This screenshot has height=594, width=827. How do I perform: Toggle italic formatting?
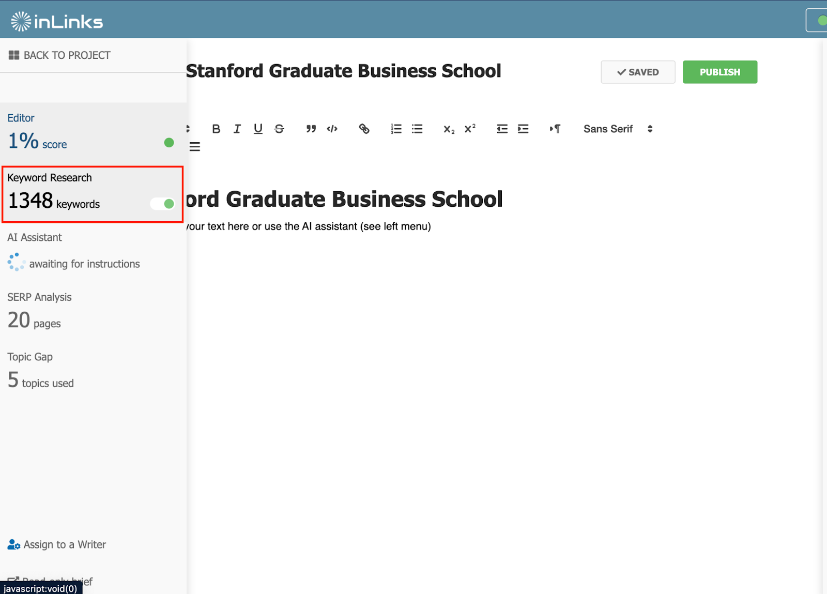tap(237, 129)
